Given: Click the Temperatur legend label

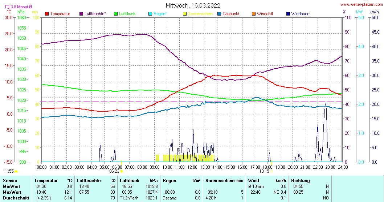Looking at the screenshot, I should click(60, 14).
